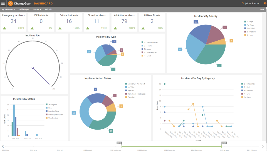
Task: Toggle the '2 - High' legend in Incidents By Priority
Action: coord(249,21)
